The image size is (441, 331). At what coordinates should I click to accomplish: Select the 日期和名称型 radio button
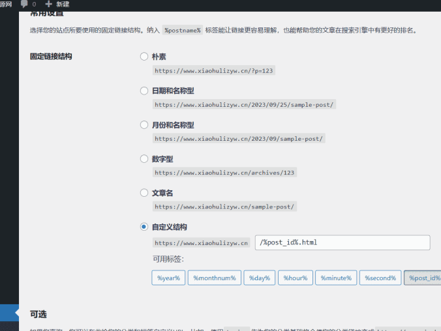tap(144, 91)
